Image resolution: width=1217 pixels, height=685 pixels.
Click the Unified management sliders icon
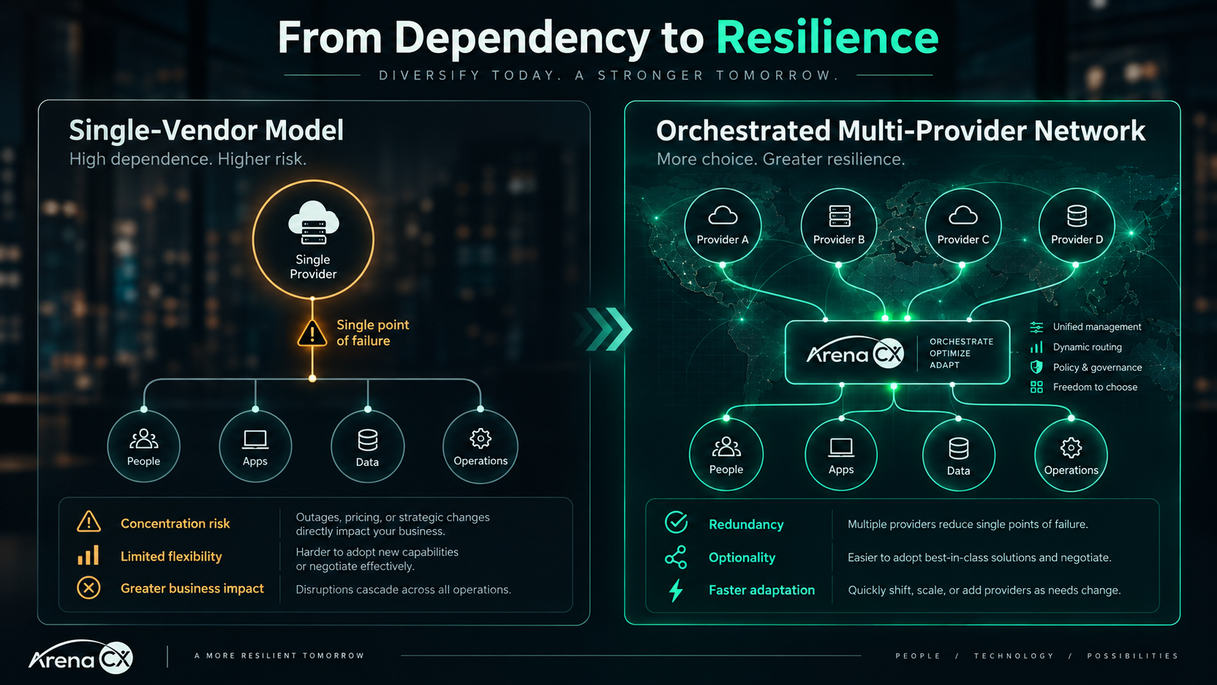[x=1036, y=328]
